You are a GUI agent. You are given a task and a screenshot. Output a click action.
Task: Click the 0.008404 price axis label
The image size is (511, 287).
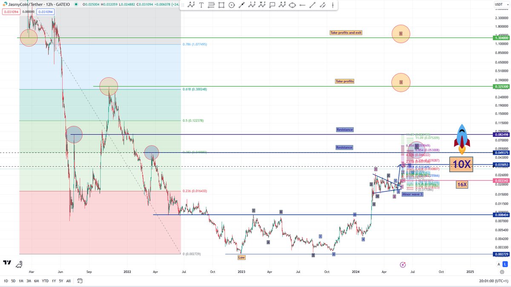(x=501, y=215)
